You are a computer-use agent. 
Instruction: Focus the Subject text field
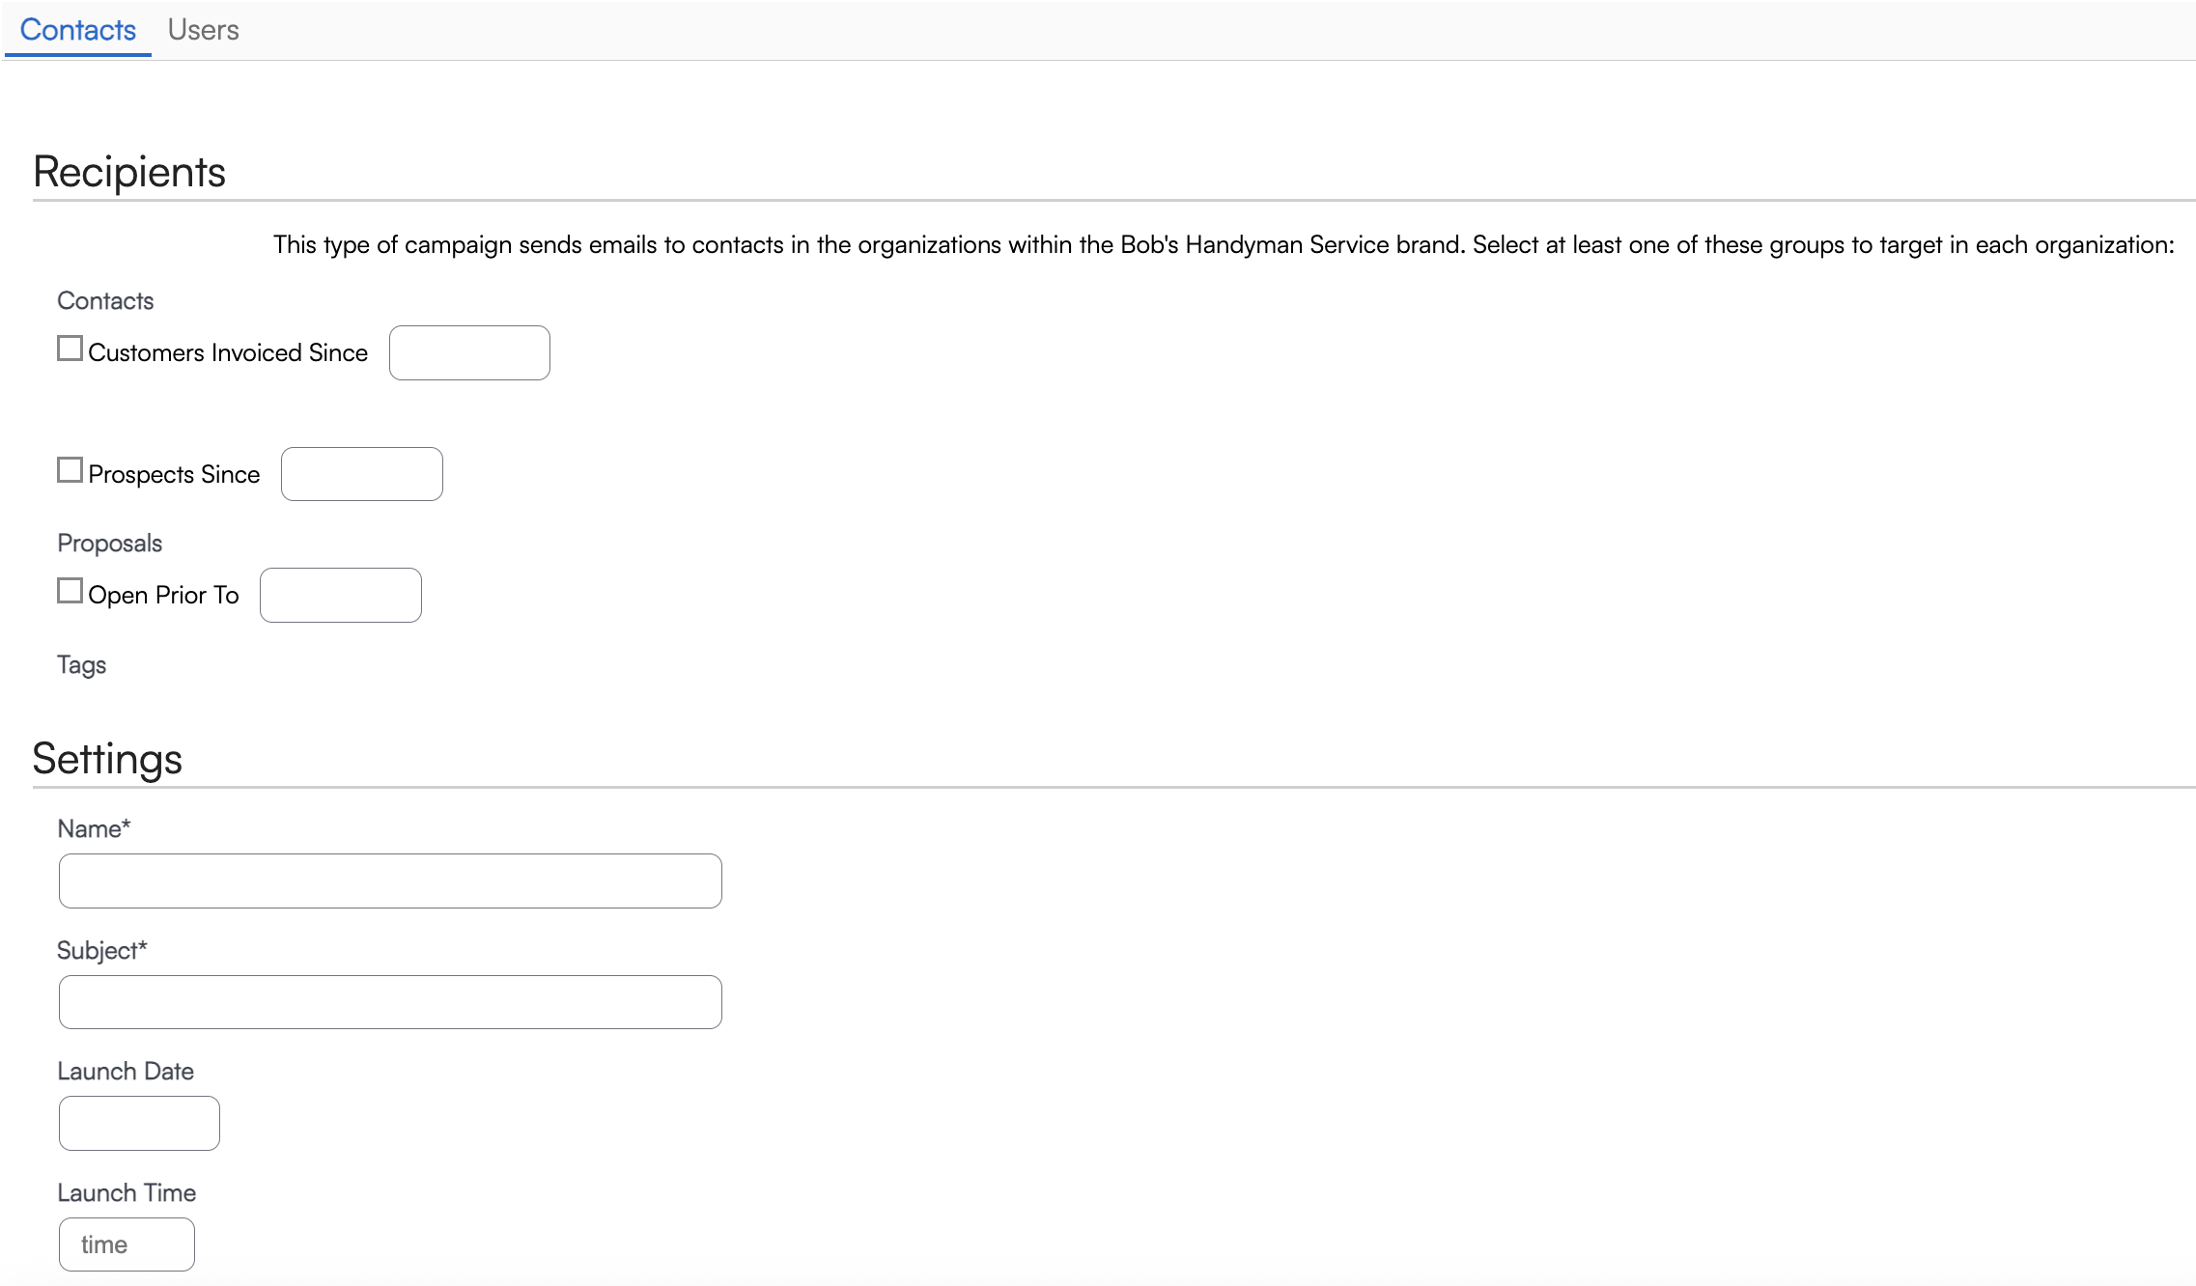point(390,1002)
